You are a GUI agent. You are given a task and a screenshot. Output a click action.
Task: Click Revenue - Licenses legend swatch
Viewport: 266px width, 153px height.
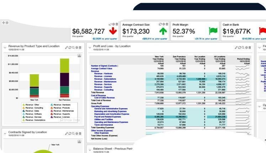[52, 117]
